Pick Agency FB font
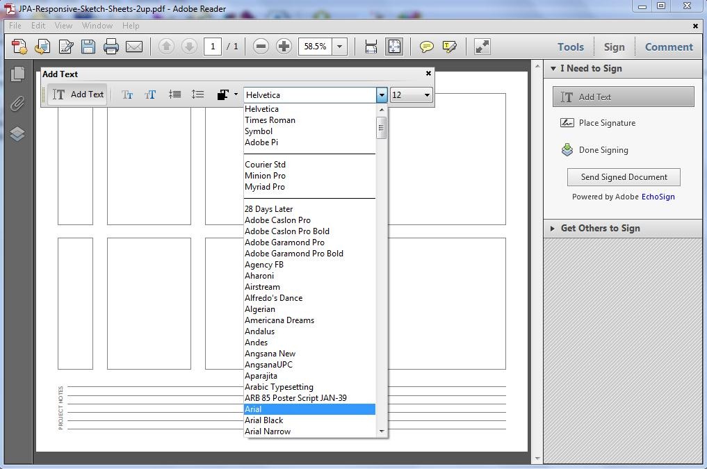This screenshot has width=707, height=469. [x=309, y=265]
